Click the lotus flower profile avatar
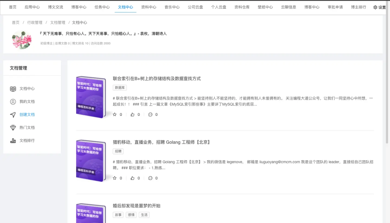The height and width of the screenshot is (223, 390). [22, 39]
